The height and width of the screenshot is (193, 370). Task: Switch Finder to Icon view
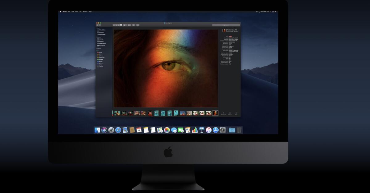113,25
